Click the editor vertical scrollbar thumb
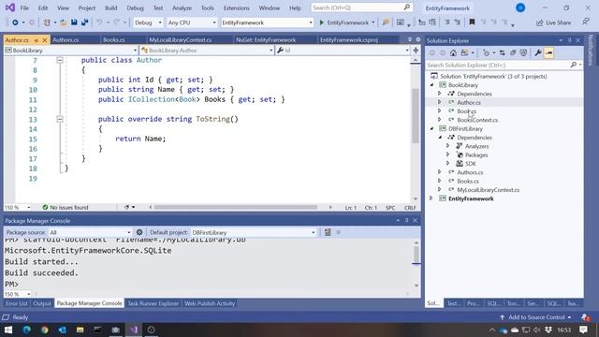This screenshot has height=337, width=599. coord(416,115)
